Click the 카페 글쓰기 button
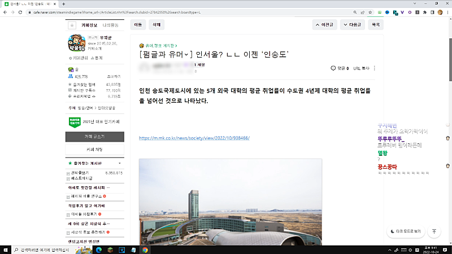Viewport: 452px width, 254px height. tap(95, 137)
